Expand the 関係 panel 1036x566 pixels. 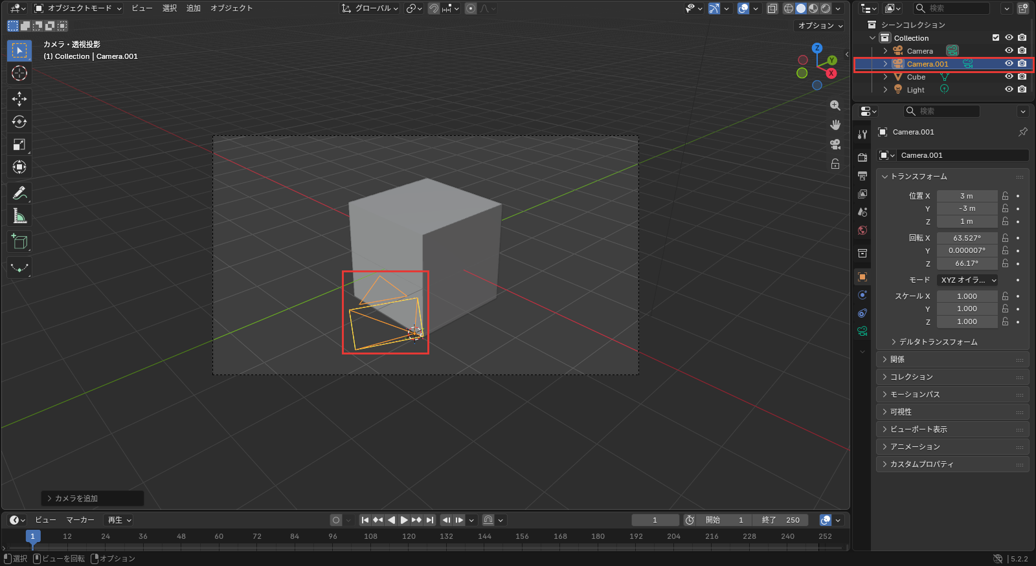[952, 360]
